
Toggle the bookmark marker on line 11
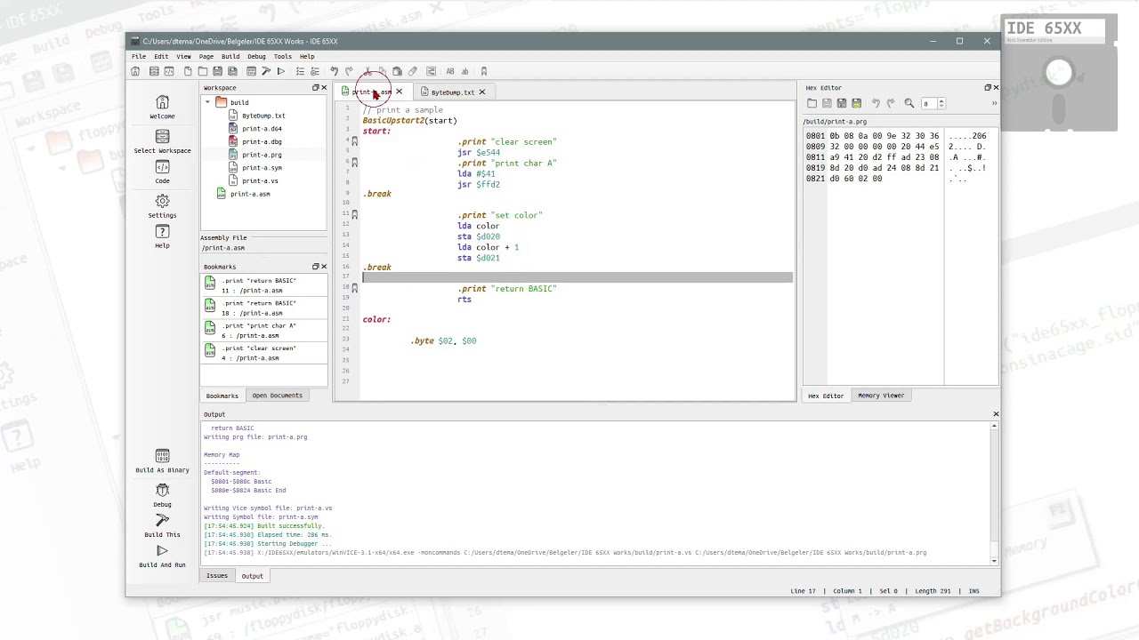354,215
